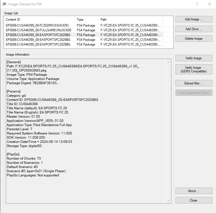Click the Delete Image button
Image resolution: width=216 pixels, height=213 pixels.
[194, 39]
